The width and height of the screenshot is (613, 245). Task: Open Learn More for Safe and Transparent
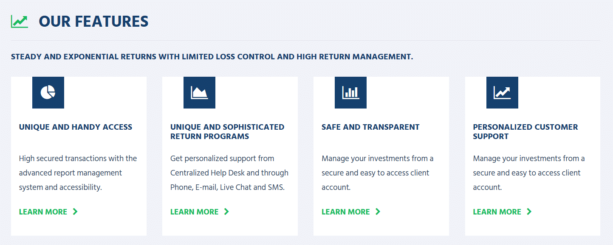point(346,212)
